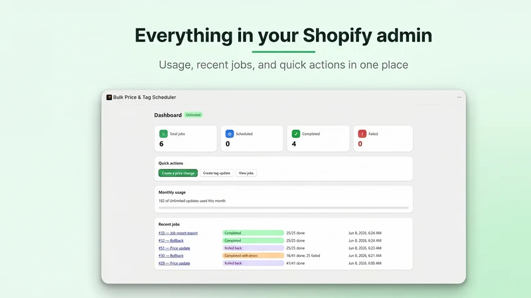
Task: Click the Monthly usage progress bar
Action: [x=283, y=208]
